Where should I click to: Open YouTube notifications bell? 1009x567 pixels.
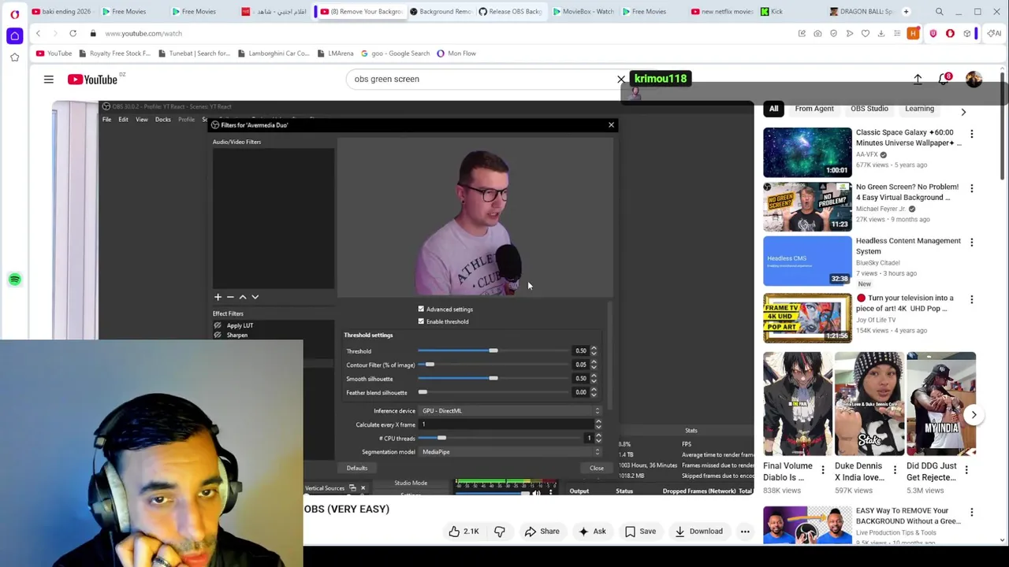[x=944, y=80]
